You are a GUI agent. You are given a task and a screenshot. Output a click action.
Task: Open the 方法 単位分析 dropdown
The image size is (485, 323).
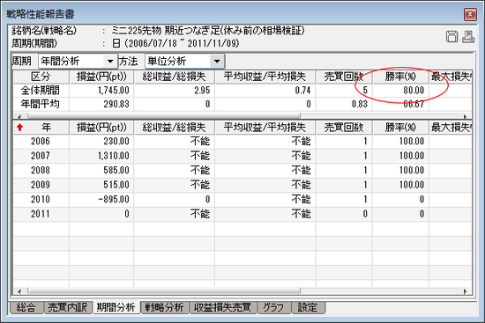[217, 61]
